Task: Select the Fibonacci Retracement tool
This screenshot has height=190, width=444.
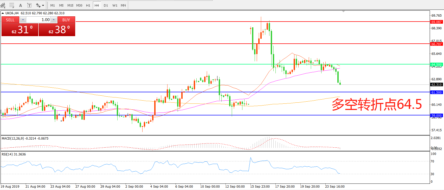Action: [x=12, y=5]
